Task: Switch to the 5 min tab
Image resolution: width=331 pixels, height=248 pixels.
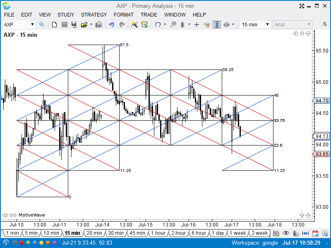Action: (31, 233)
